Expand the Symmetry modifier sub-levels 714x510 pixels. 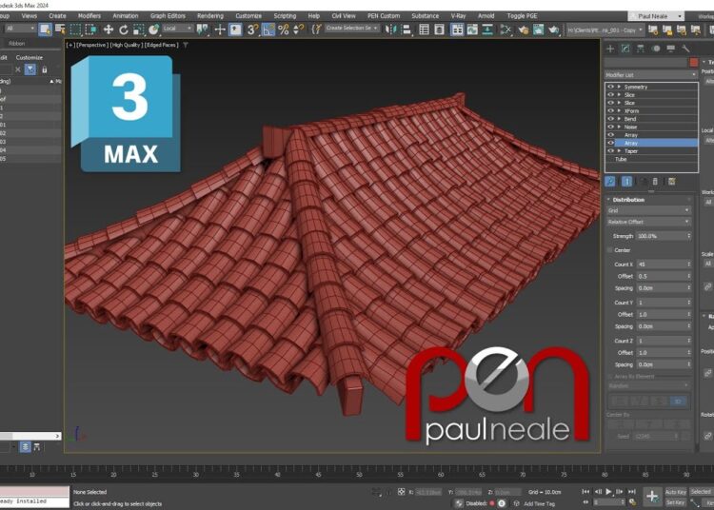click(x=619, y=87)
